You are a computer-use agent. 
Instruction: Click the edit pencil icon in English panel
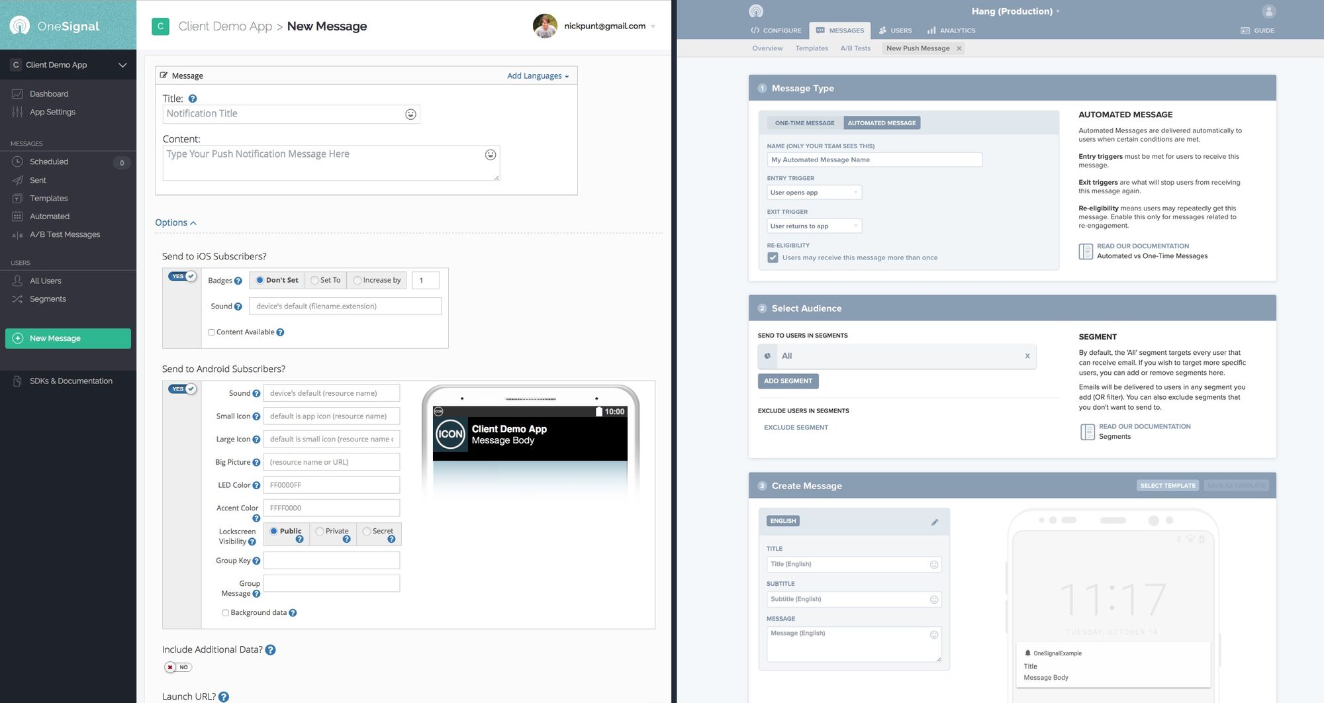(935, 522)
